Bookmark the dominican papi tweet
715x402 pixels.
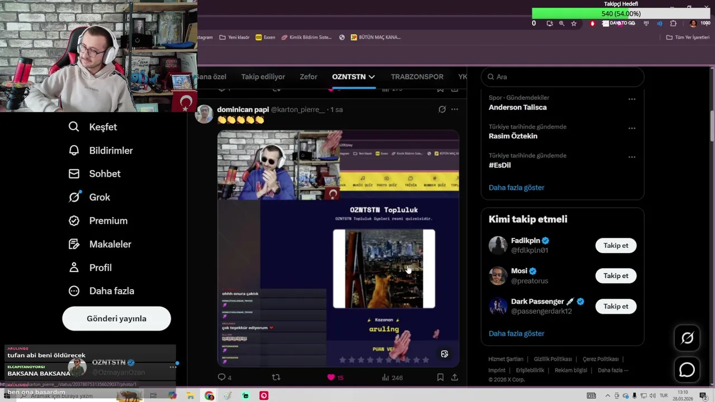[440, 377]
